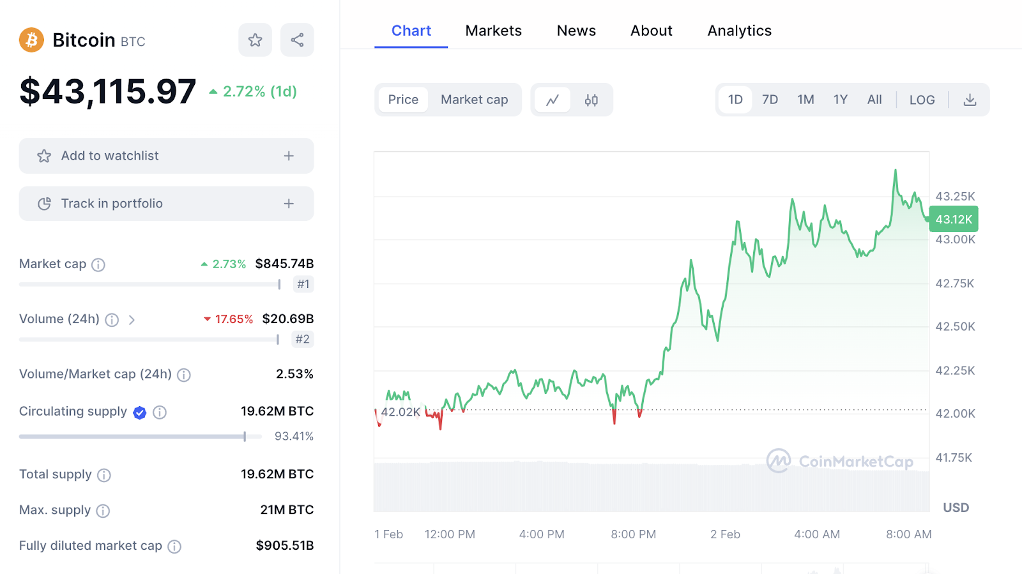Switch to candlestick chart icon
Screen dimensions: 1022x574
pyautogui.click(x=591, y=100)
